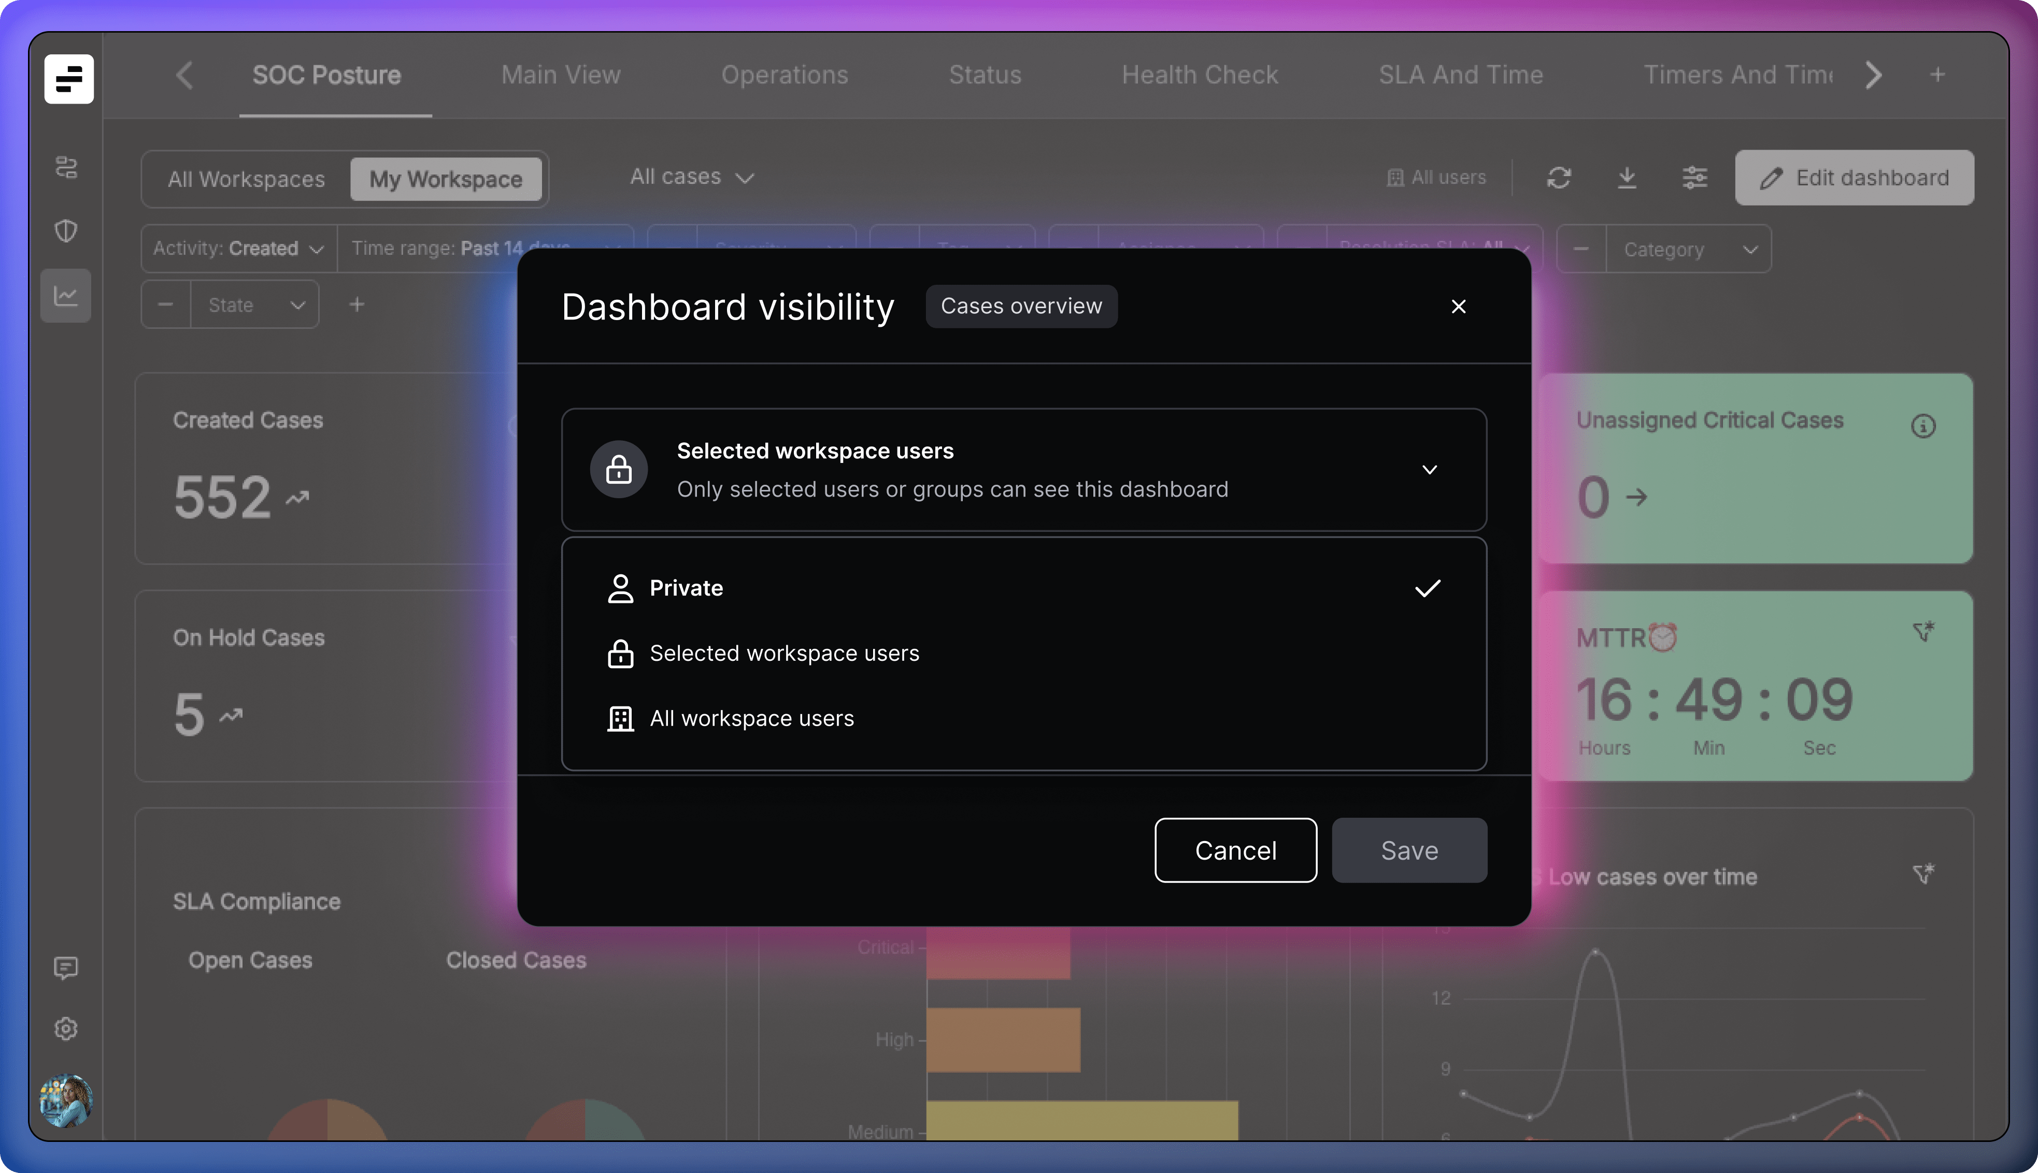Screen dimensions: 2038x1173
Task: Open the chat messages sidebar icon
Action: tap(66, 967)
